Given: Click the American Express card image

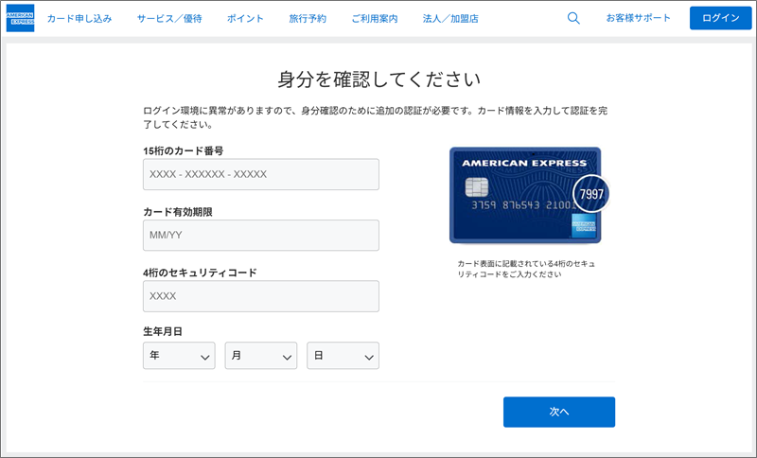Looking at the screenshot, I should (525, 195).
